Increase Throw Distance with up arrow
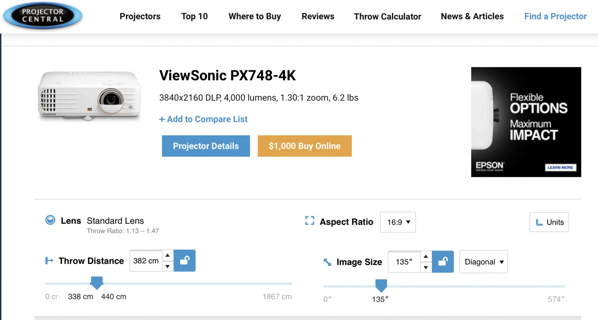Image resolution: width=598 pixels, height=320 pixels. click(x=168, y=255)
